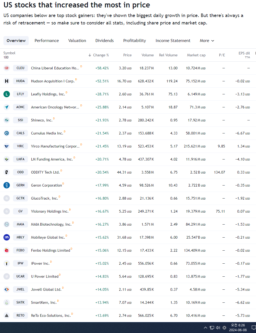
Task: Click the MBLY Mobileye logo icon
Action: pos(7,237)
